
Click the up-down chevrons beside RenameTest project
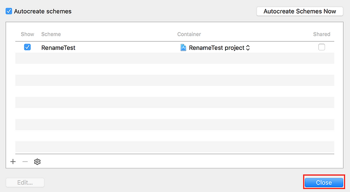(248, 48)
